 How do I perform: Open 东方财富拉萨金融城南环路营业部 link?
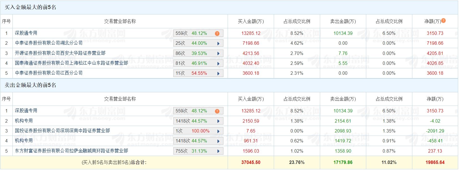71,151
